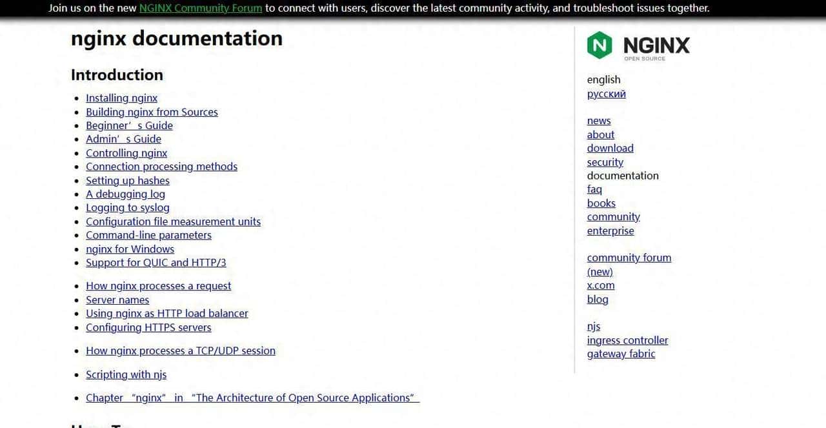Open Controlling nginx documentation
The image size is (826, 428).
click(126, 153)
